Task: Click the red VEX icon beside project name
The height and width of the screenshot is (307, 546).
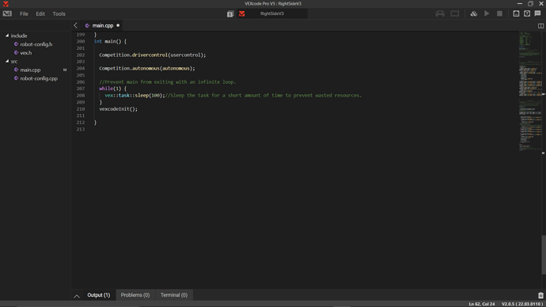Action: point(241,13)
